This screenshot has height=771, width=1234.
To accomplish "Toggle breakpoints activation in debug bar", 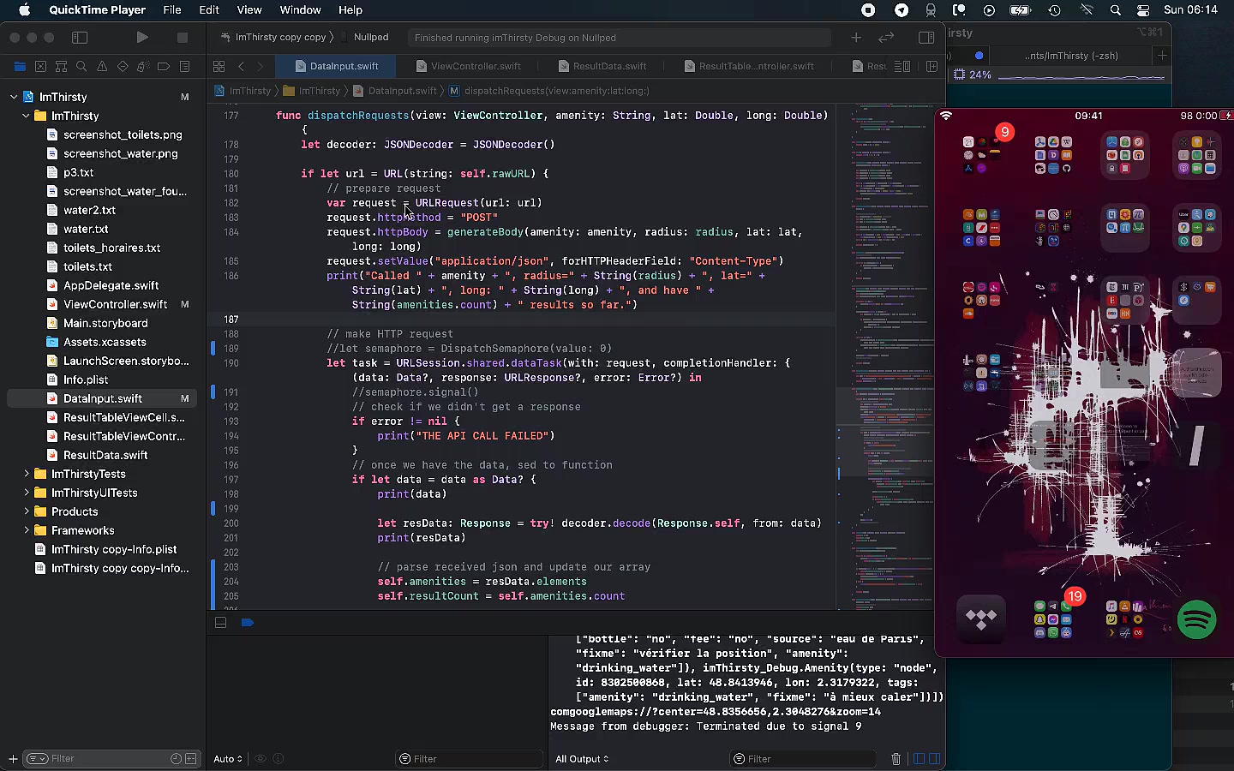I will coord(248,623).
